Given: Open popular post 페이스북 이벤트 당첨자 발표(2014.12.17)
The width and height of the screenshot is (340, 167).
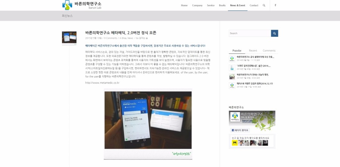Looking at the screenshot, I should coord(255,83).
